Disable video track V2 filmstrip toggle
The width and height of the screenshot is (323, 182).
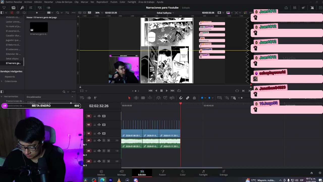[104, 125]
